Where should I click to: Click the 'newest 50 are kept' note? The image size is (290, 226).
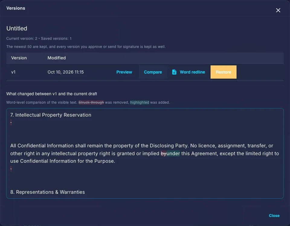[86, 47]
